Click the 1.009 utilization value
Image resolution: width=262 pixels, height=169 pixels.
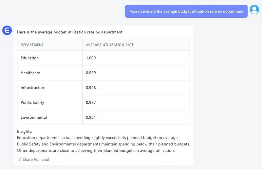click(91, 58)
